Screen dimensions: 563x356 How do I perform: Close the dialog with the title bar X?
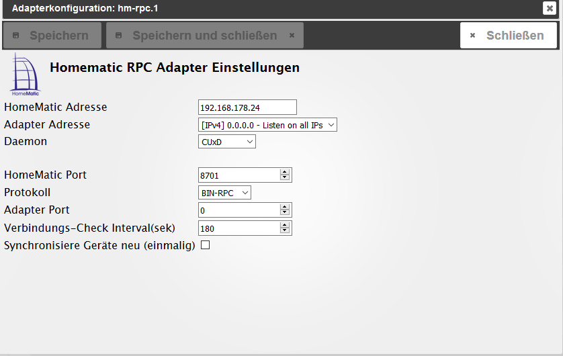point(550,8)
